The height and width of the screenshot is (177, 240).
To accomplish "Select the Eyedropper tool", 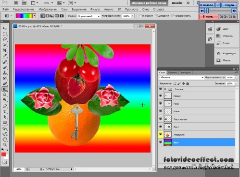I will pos(5,56).
